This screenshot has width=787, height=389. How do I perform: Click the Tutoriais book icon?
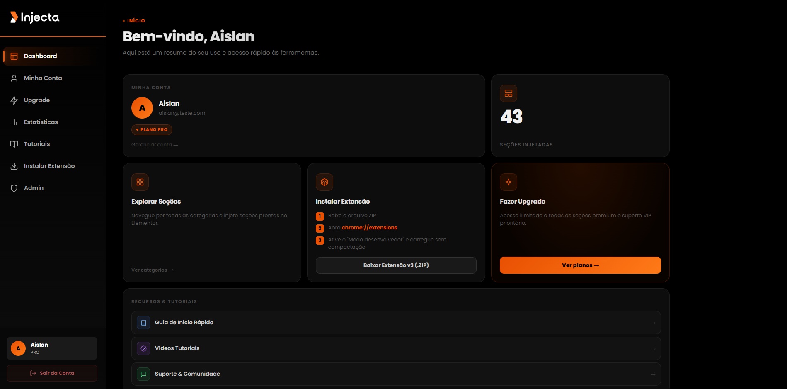coord(14,144)
